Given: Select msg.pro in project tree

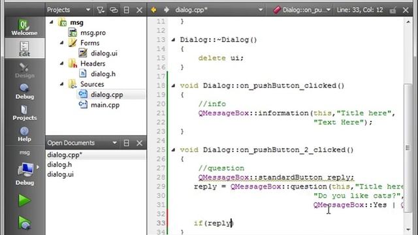Looking at the screenshot, I should [93, 33].
